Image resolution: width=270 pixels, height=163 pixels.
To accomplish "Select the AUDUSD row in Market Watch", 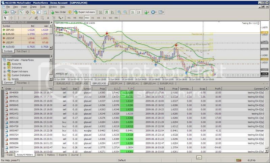I will pyautogui.click(x=26, y=47).
